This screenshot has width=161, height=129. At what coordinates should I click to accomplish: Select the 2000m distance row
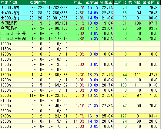point(81,95)
